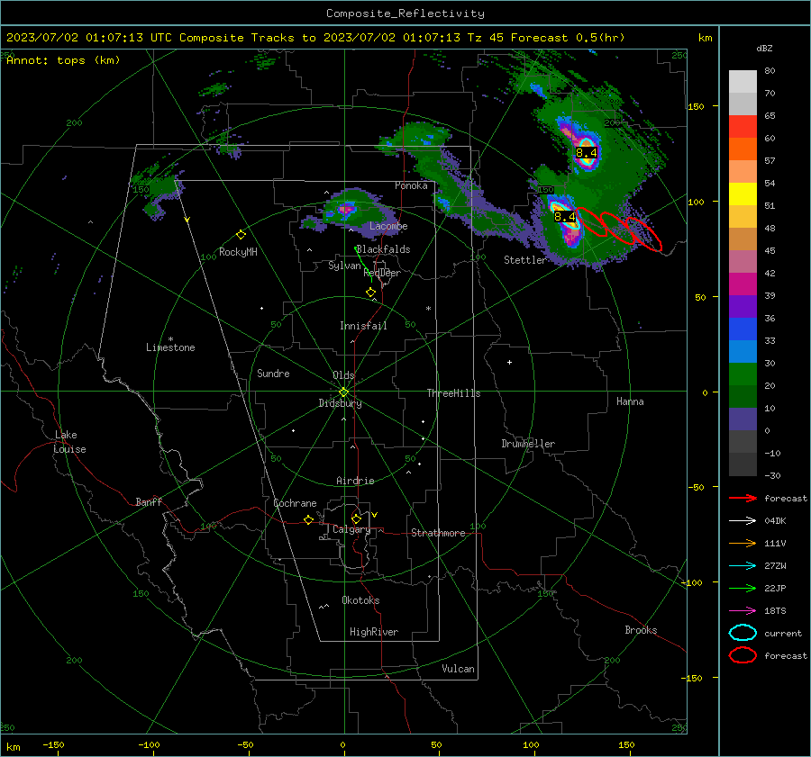Click the 18TS legend text
This screenshot has width=811, height=757.
[775, 611]
